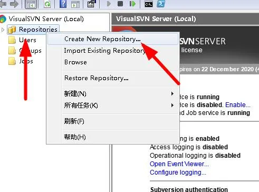The image size is (259, 192).
Task: Open the Open Event Viewer... link
Action: (x=179, y=164)
